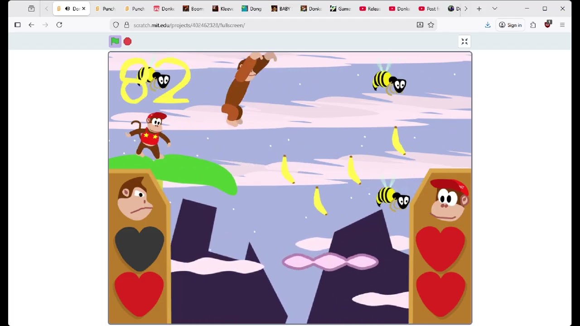Open the hamburger application menu
This screenshot has width=580, height=326.
pos(562,25)
